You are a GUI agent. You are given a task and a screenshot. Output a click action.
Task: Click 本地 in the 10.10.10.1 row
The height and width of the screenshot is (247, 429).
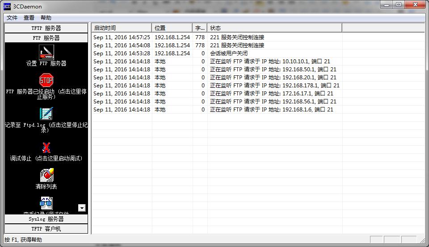pos(160,62)
